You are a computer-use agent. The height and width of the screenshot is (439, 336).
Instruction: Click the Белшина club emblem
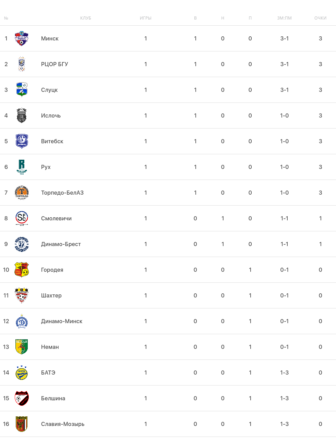tap(22, 398)
